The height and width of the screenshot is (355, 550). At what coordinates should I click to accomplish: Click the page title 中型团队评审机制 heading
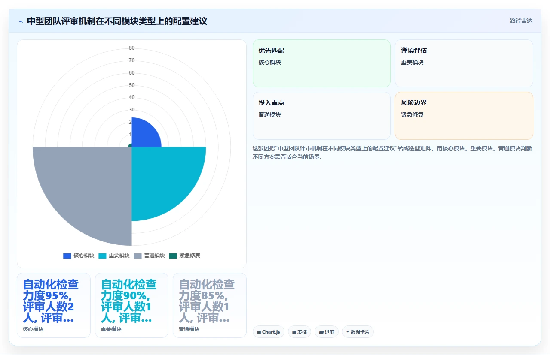pyautogui.click(x=117, y=21)
